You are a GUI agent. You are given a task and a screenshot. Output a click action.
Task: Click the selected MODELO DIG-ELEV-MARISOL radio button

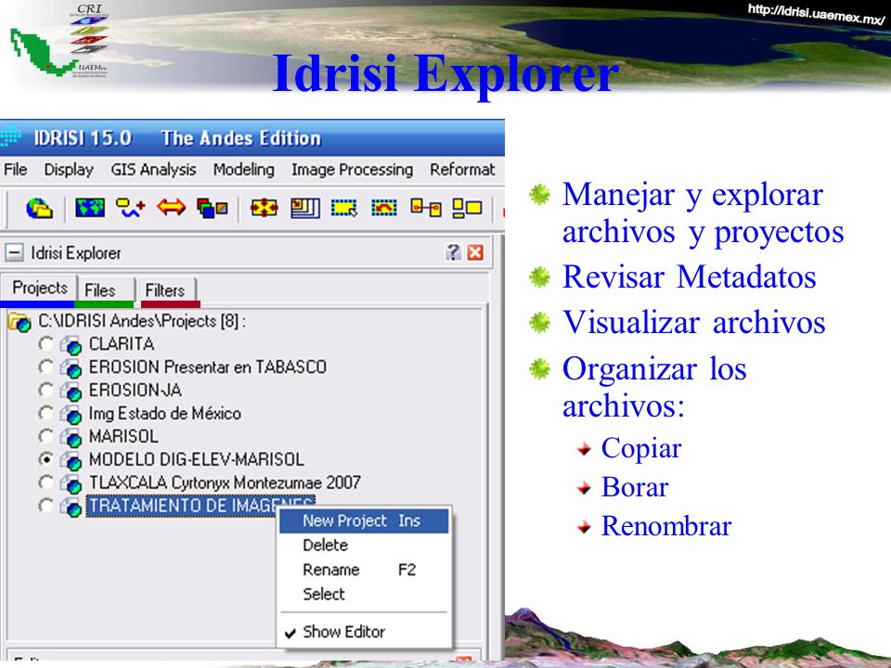[45, 459]
